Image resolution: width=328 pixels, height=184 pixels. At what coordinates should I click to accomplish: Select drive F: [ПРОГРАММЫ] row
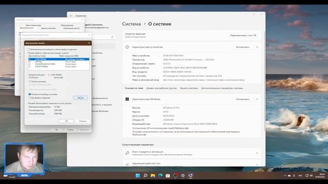[59, 66]
